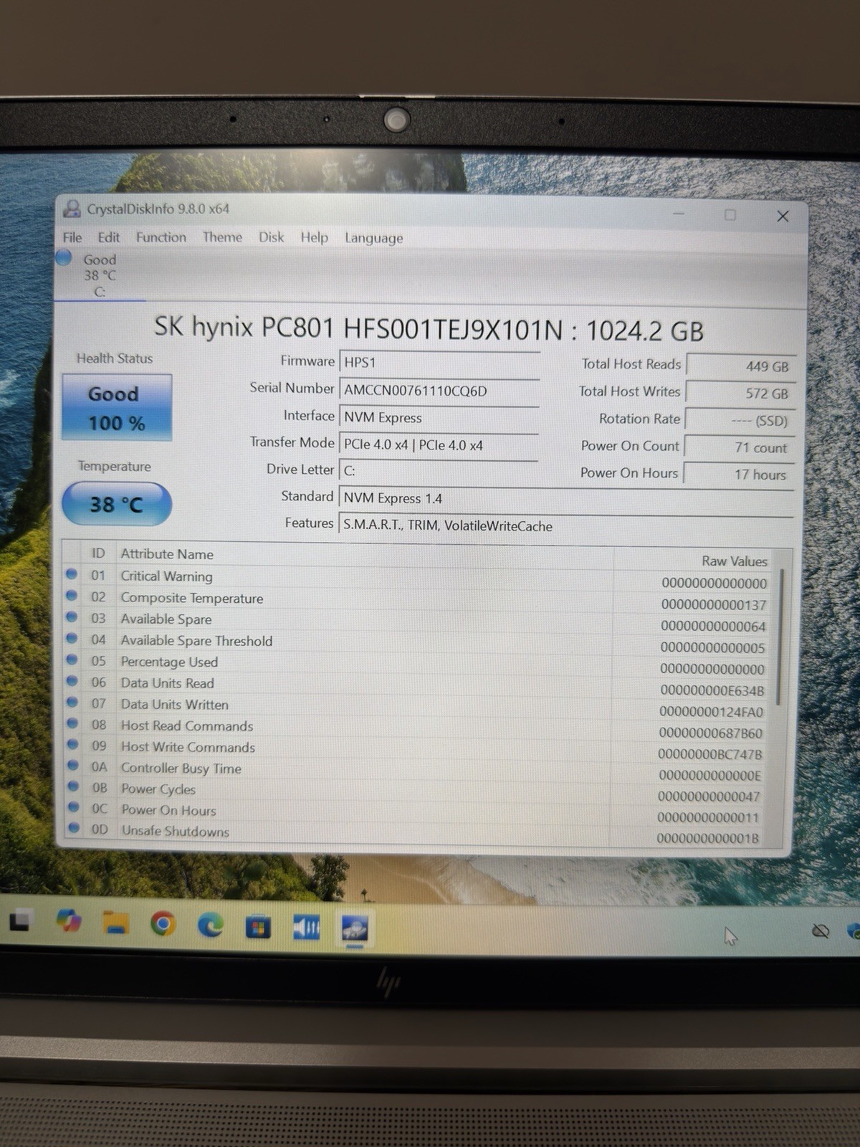
Task: Click the status dot for Critical Warning
Action: [x=71, y=573]
